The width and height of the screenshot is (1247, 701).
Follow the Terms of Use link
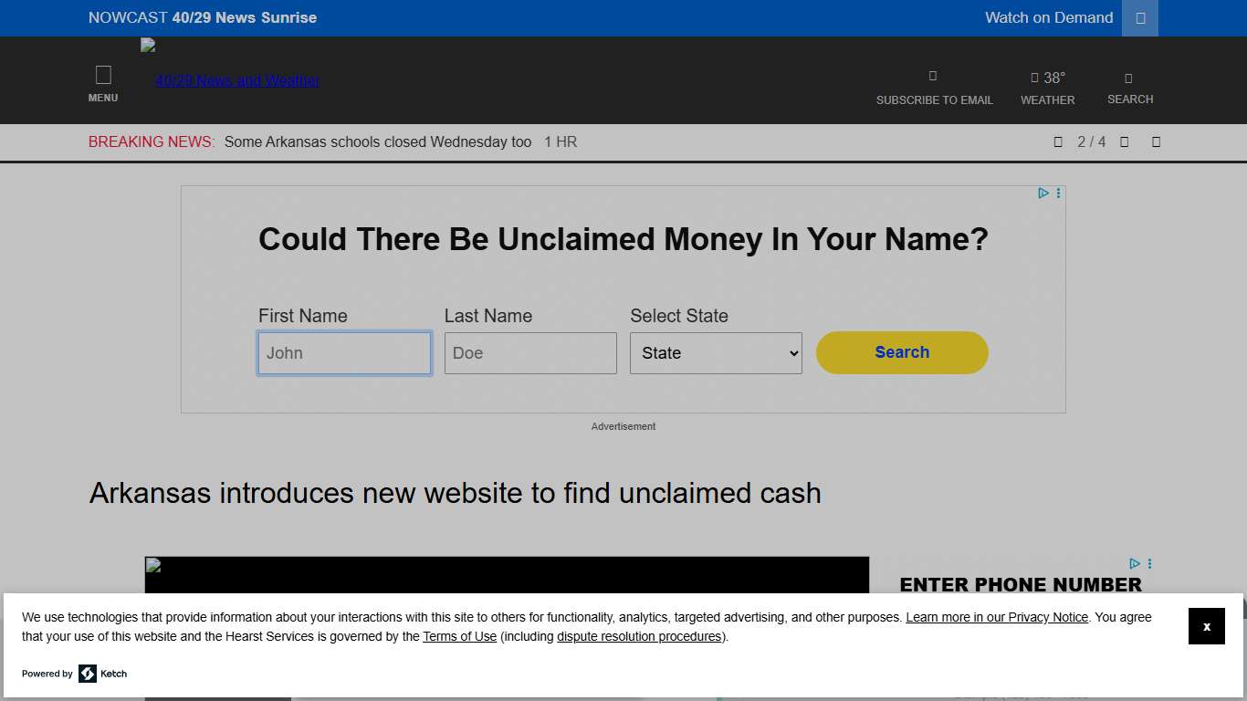pos(459,636)
